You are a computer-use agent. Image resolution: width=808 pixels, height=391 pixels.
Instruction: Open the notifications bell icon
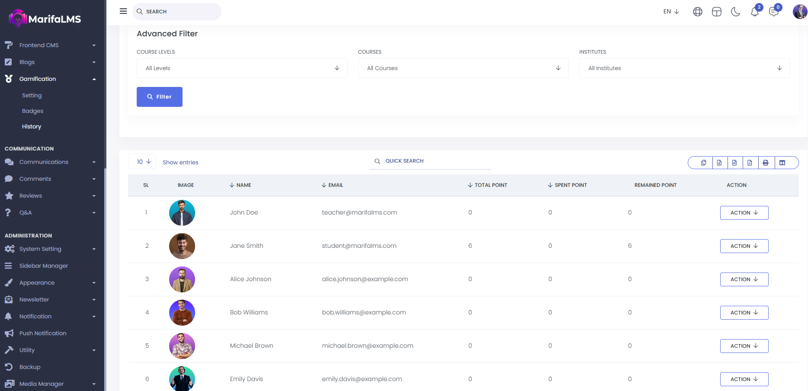click(755, 12)
